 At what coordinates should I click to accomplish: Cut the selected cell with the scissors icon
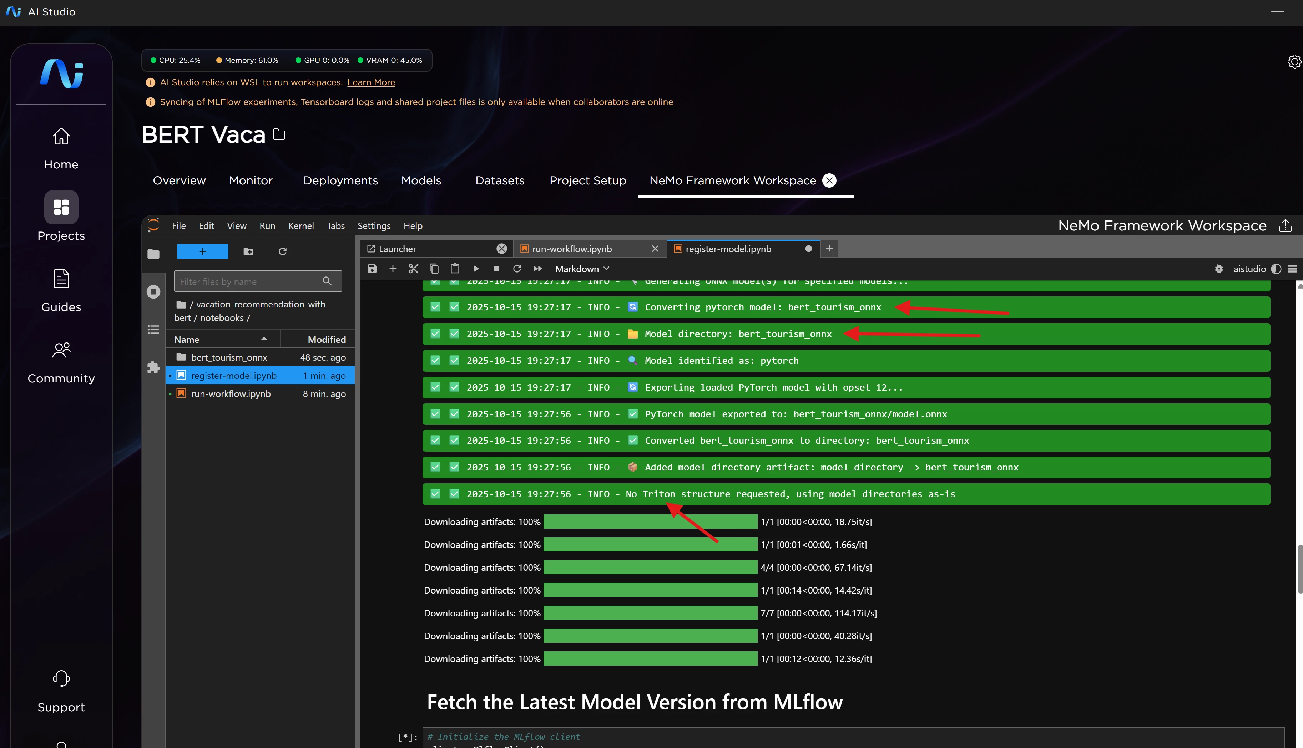pos(413,269)
